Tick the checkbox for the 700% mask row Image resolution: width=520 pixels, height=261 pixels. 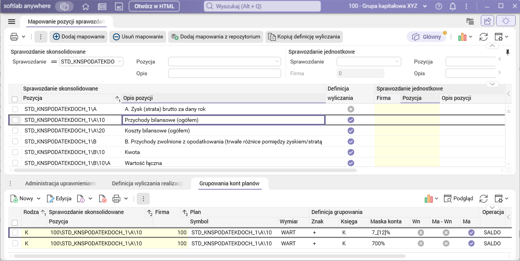click(x=15, y=243)
